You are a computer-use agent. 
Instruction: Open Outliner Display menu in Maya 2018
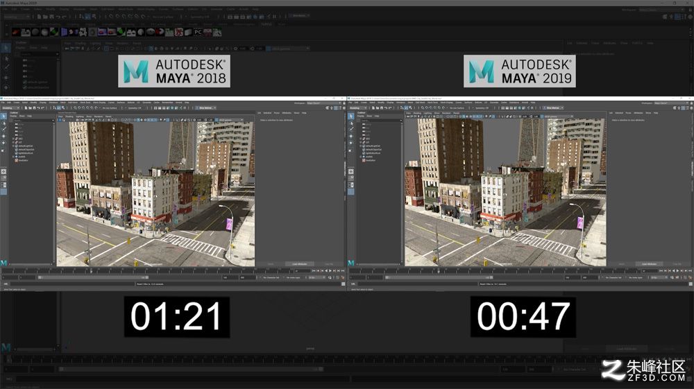tap(13, 116)
